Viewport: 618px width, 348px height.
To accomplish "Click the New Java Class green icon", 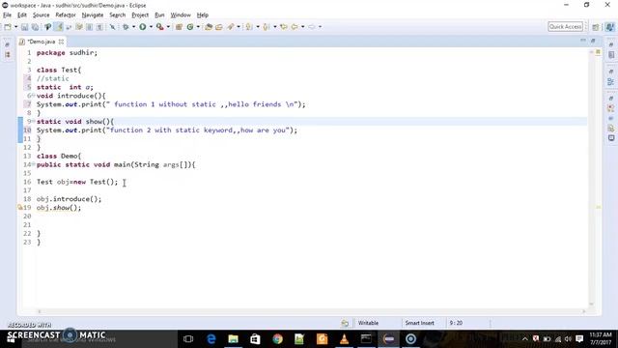I will (190, 27).
